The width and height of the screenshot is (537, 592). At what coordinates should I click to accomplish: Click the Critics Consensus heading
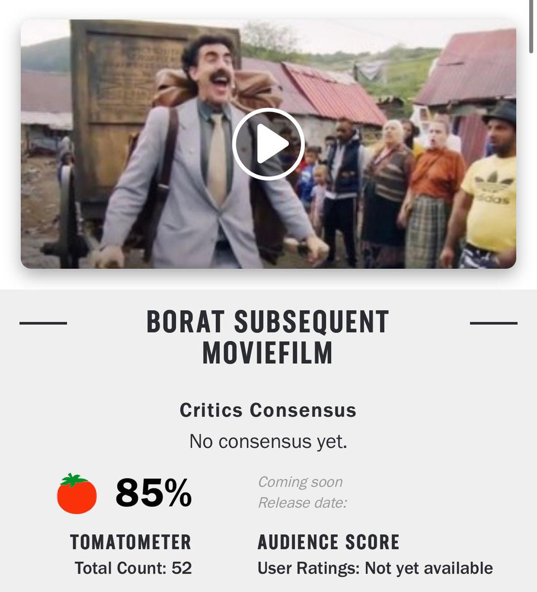tap(268, 410)
